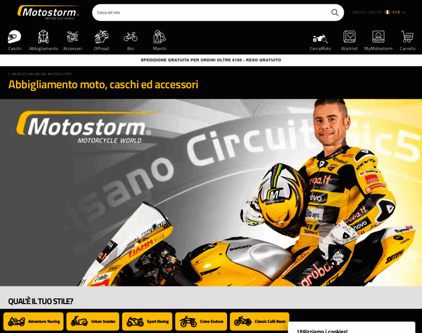Open the Bici bicycle category icon
The image size is (422, 333).
pos(130,37)
